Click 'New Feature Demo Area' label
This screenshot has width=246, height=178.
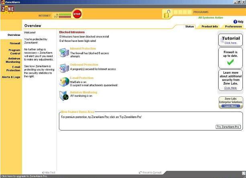click(x=77, y=112)
